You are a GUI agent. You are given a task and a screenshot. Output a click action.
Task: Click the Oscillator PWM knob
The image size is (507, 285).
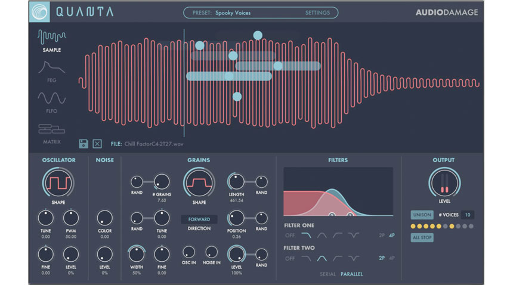[x=71, y=218]
